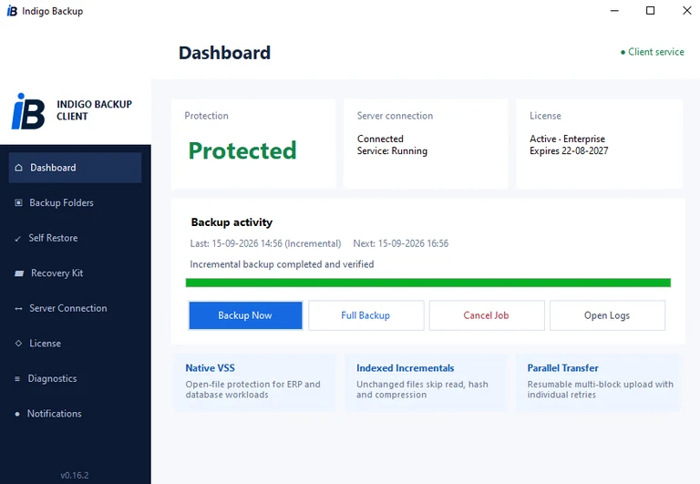Click the Parallel Transfer feature title
The image size is (700, 484).
(x=562, y=368)
